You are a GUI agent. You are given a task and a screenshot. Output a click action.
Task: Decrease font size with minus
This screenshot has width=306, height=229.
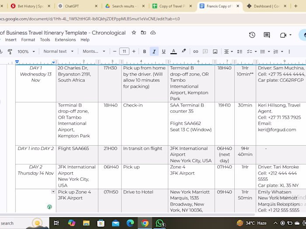[x=115, y=51]
